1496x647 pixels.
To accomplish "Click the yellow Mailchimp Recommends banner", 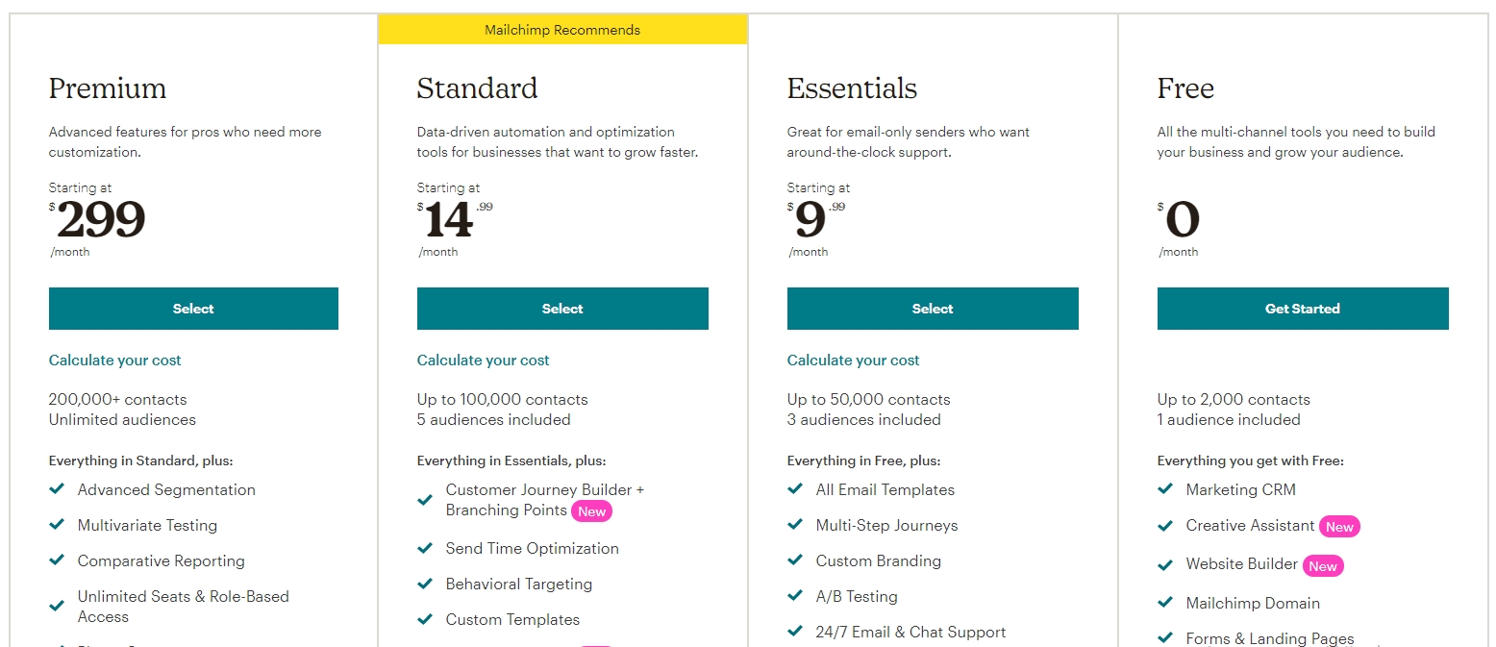I will click(562, 30).
